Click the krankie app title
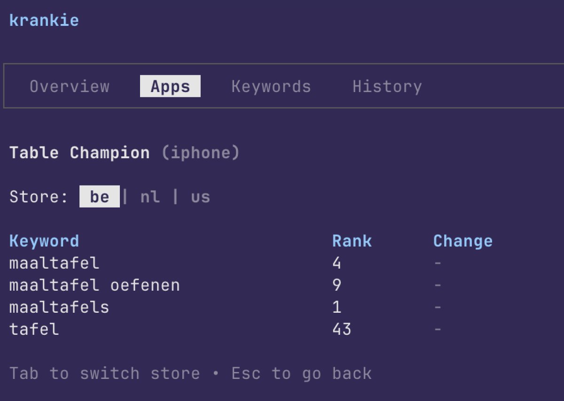 [44, 20]
